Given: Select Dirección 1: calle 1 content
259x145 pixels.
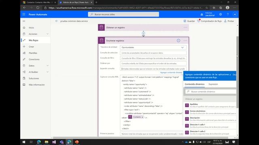Looking at the screenshot, I should 210,126.
